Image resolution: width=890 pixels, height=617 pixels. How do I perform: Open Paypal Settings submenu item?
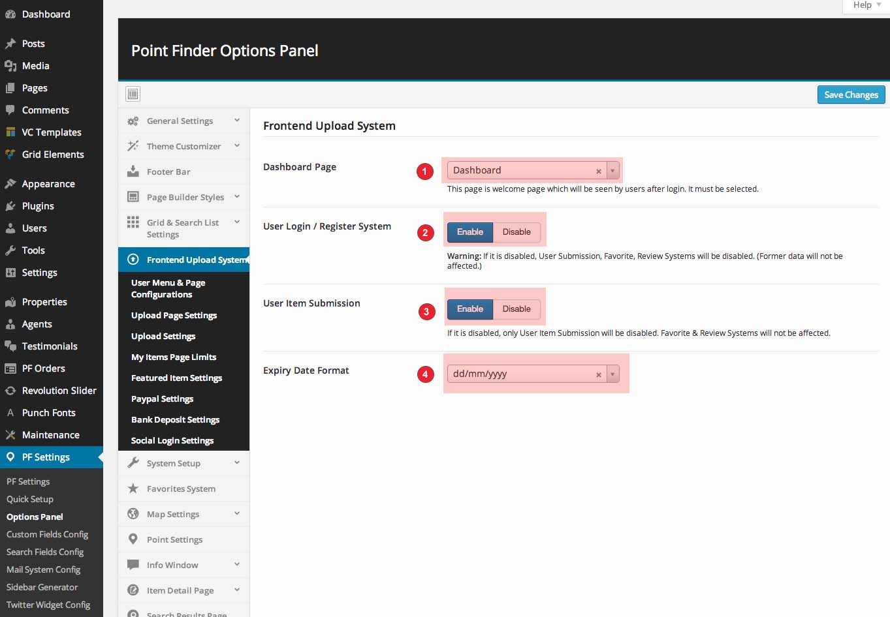[162, 399]
